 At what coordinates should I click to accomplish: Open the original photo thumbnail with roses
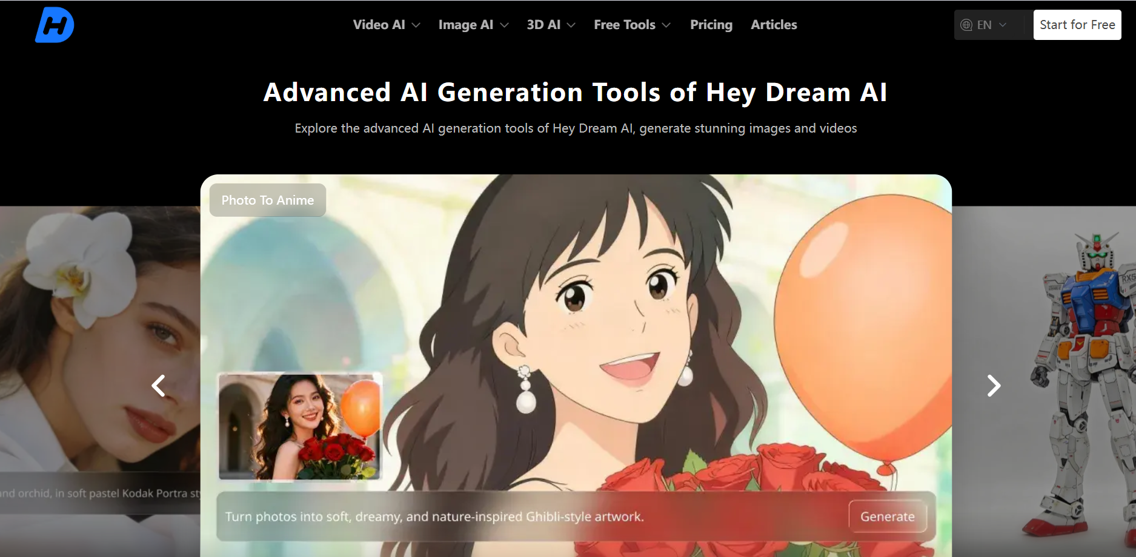tap(300, 426)
